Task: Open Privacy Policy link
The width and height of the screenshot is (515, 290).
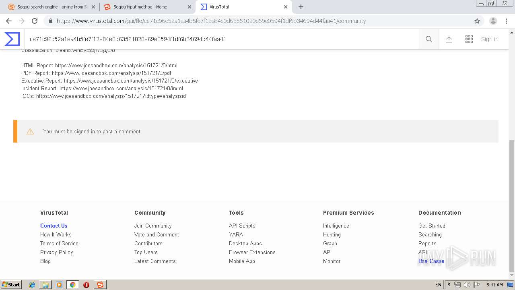Action: [x=57, y=252]
